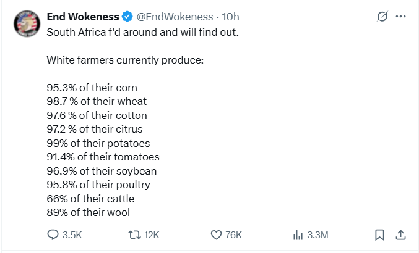Click the 3.3M views count
This screenshot has width=419, height=253.
coord(317,234)
